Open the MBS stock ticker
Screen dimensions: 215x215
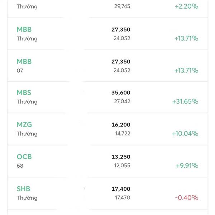pyautogui.click(x=24, y=92)
